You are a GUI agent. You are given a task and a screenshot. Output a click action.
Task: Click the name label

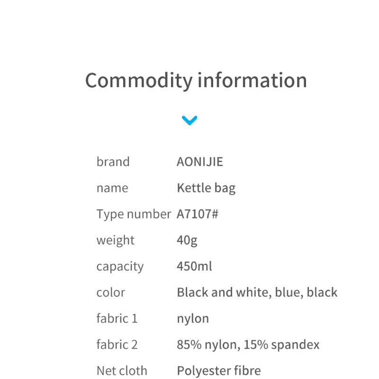pyautogui.click(x=112, y=188)
